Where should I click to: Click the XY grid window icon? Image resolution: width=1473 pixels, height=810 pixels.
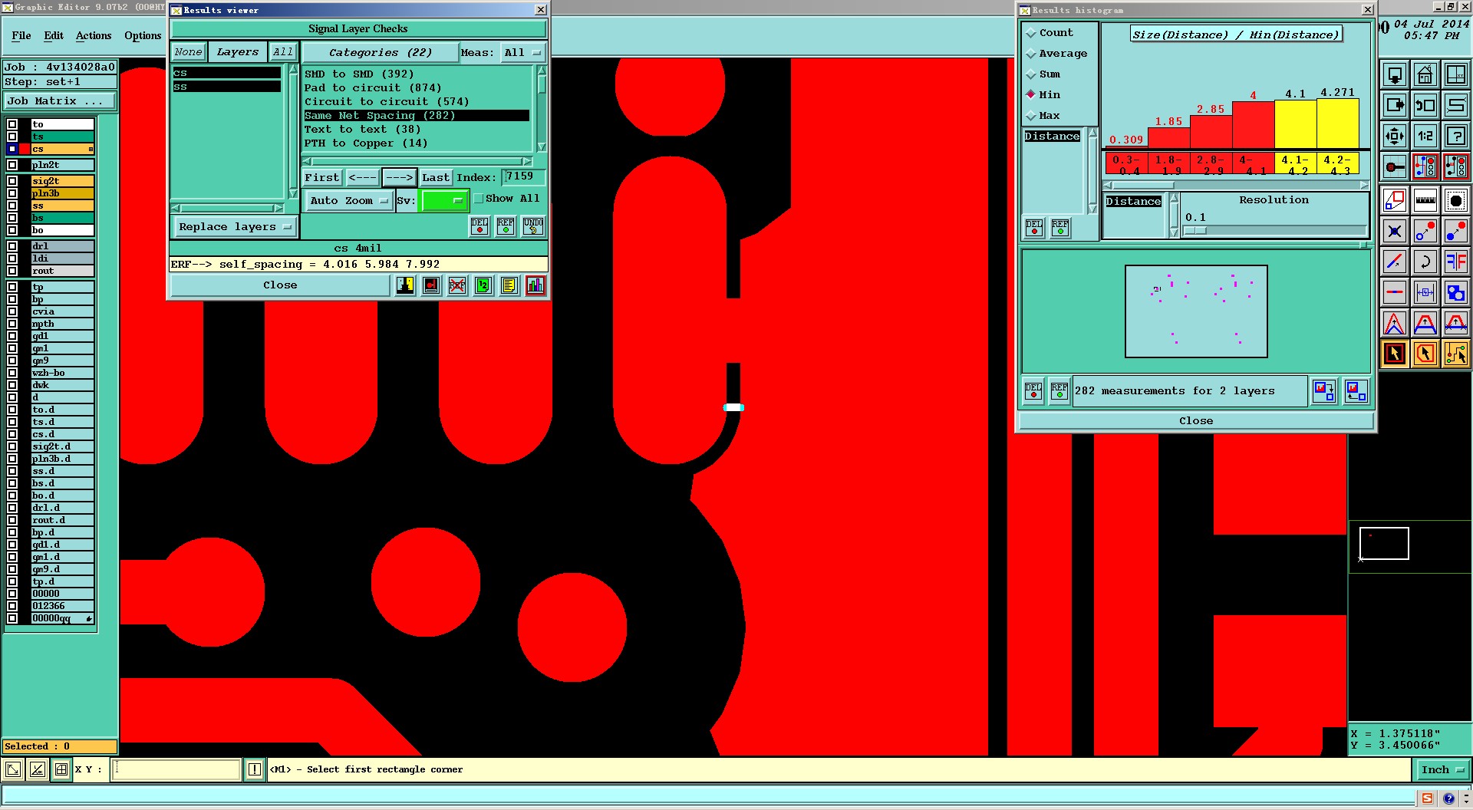1455,74
